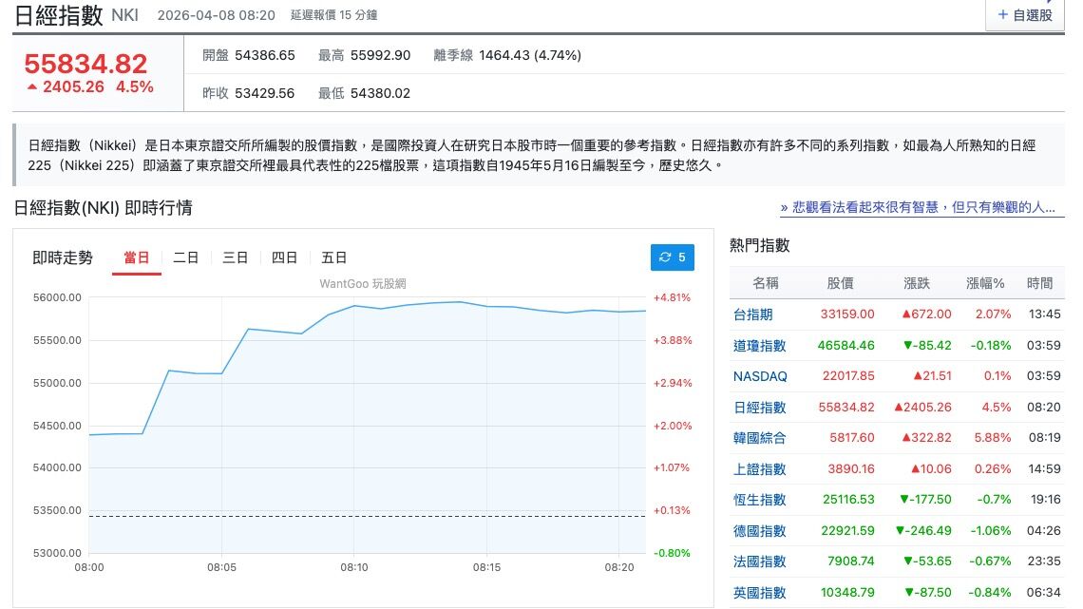
Task: Switch chart to 五日 view
Action: coord(334,257)
